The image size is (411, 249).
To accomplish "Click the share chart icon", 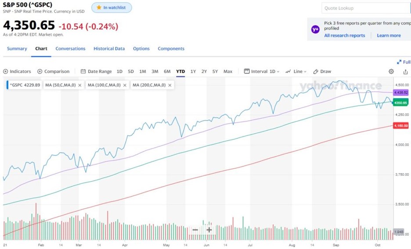I will pos(405,71).
